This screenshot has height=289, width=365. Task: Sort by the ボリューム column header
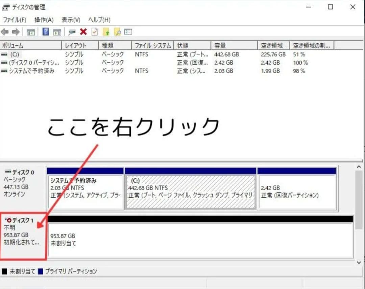[30, 46]
